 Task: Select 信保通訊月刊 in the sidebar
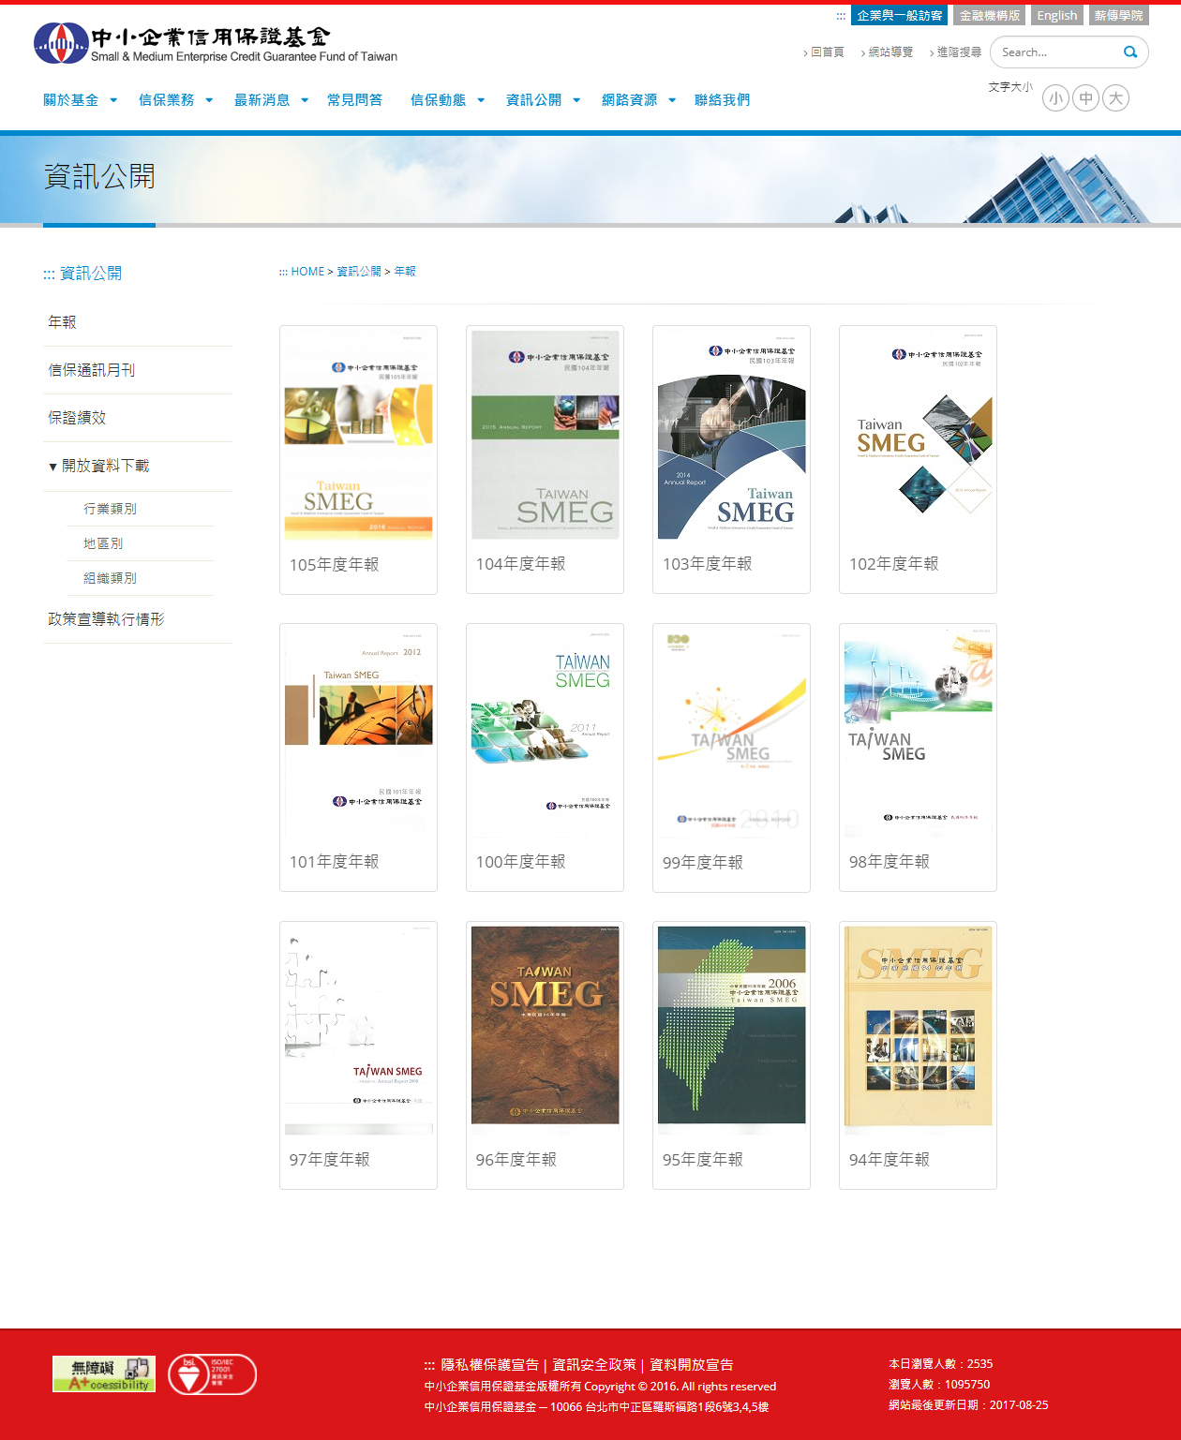tap(92, 370)
